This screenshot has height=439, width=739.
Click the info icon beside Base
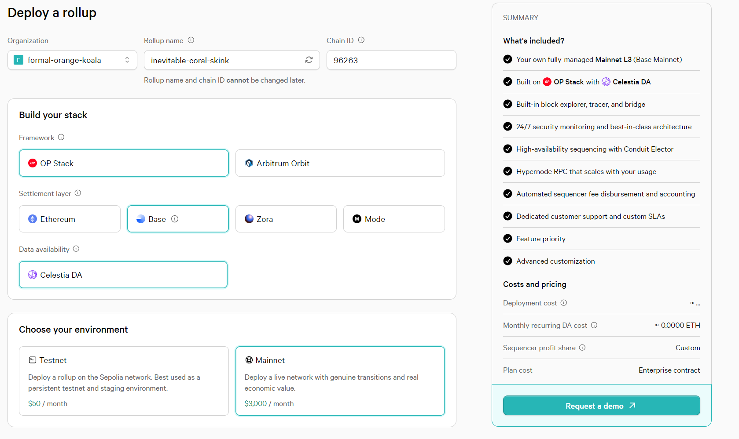(x=175, y=219)
